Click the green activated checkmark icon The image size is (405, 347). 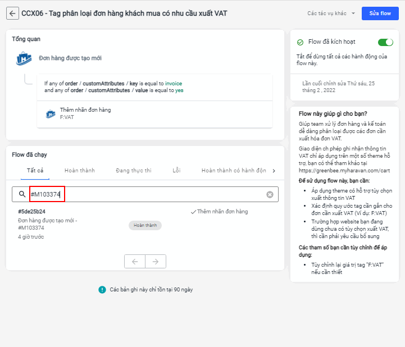(300, 42)
